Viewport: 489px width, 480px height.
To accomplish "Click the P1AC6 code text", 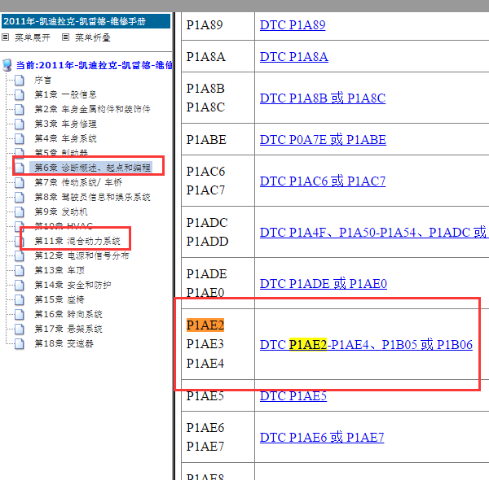I will [x=205, y=172].
